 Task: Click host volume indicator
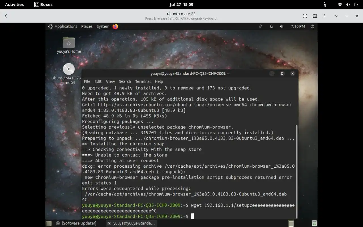click(348, 5)
